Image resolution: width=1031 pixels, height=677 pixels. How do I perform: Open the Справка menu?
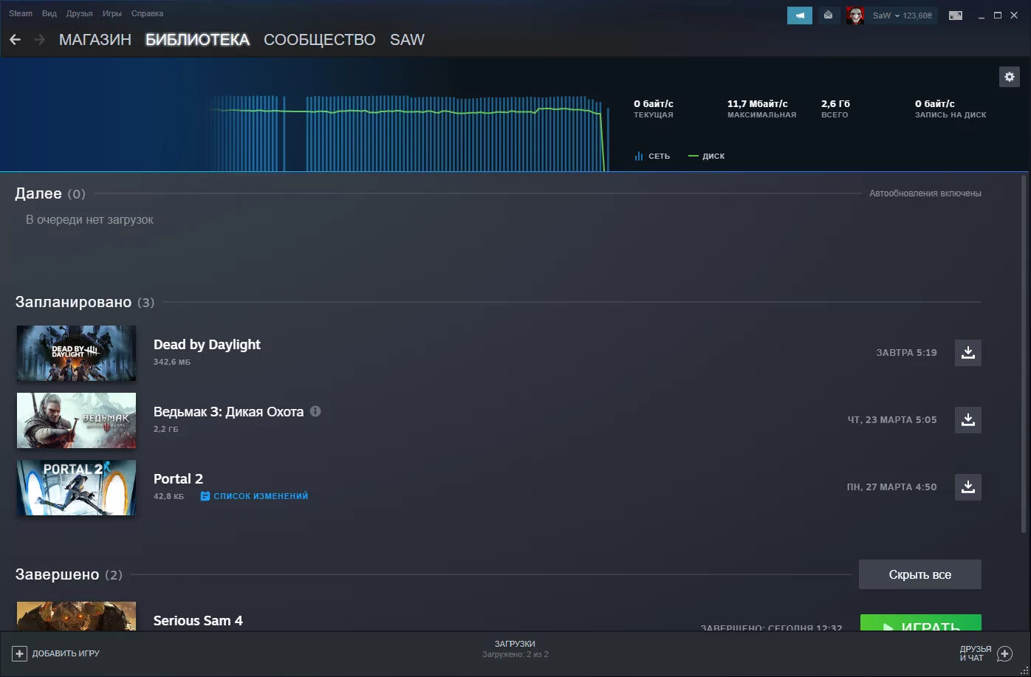pyautogui.click(x=148, y=13)
